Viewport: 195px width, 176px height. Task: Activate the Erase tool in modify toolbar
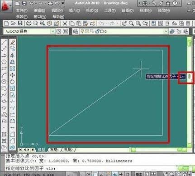pyautogui.click(x=13, y=42)
